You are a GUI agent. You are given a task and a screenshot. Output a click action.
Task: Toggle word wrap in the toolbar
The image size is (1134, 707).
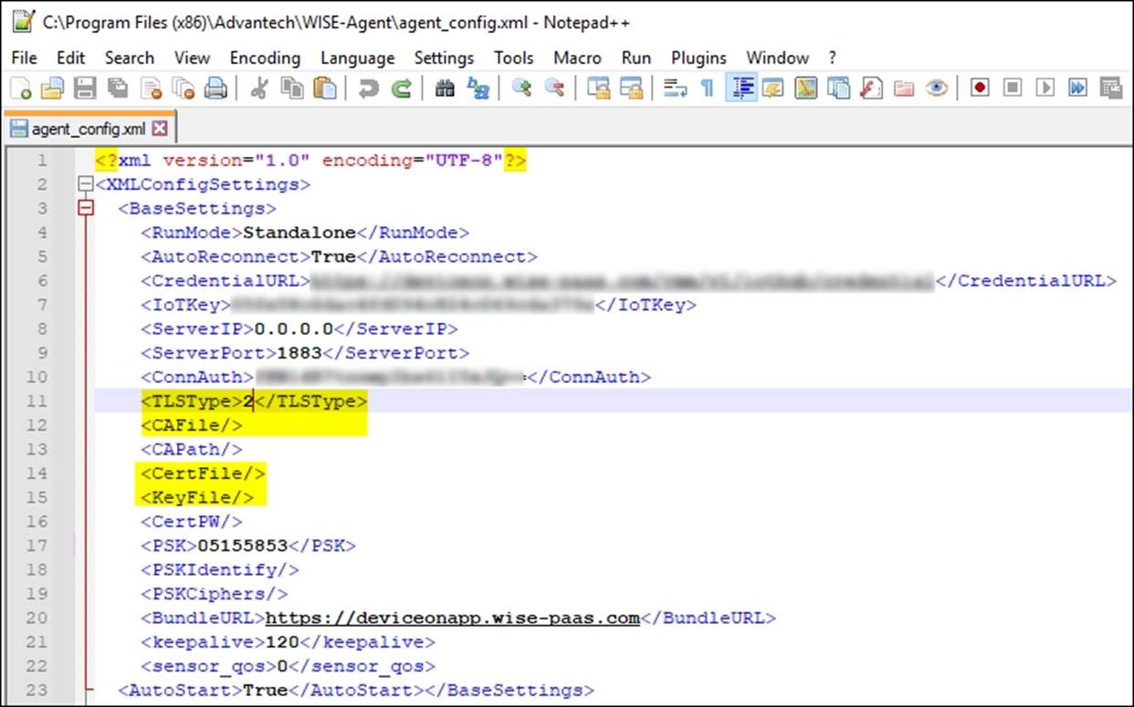[x=675, y=88]
